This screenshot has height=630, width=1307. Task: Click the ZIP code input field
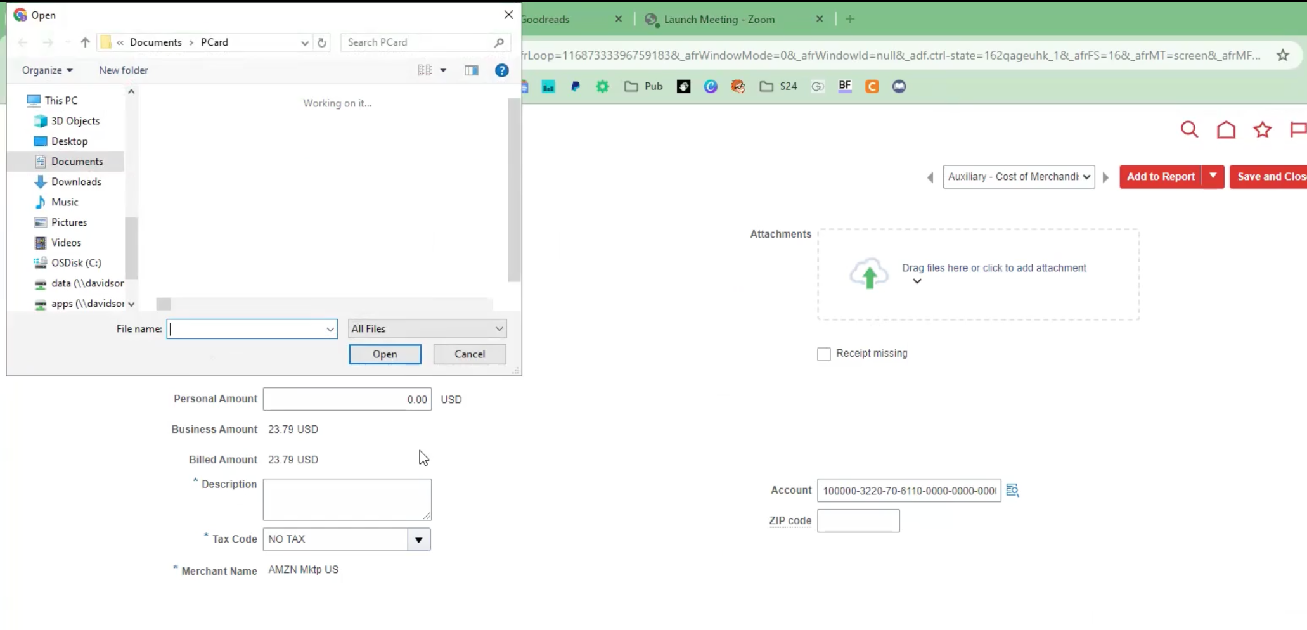click(x=858, y=521)
